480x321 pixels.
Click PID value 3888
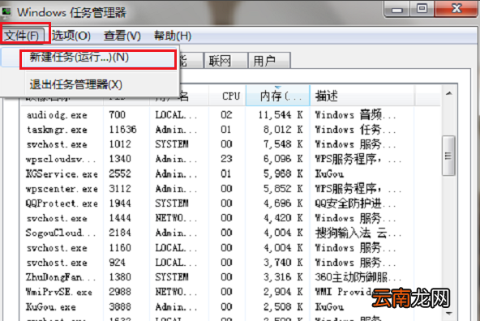tap(120, 306)
